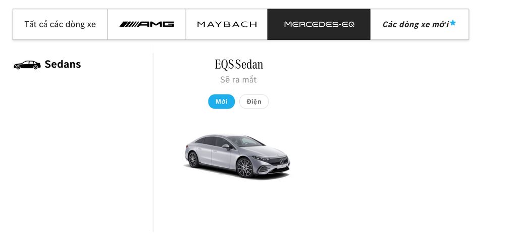
Task: Click the blue star icon beside new models
Action: (x=453, y=22)
